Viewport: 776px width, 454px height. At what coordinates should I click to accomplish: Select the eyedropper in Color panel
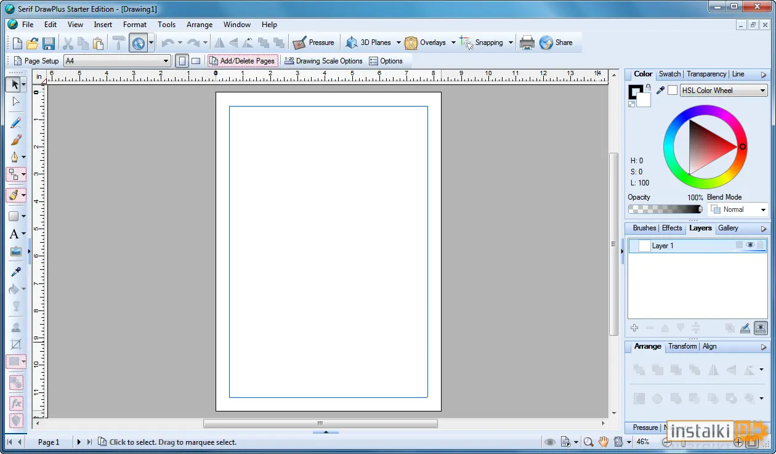660,91
